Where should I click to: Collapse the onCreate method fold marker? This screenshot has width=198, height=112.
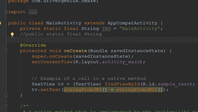pos(6,51)
